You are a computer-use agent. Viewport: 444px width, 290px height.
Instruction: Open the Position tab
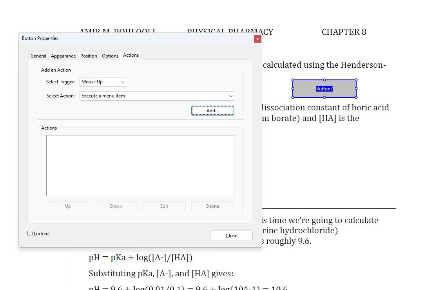coord(89,56)
